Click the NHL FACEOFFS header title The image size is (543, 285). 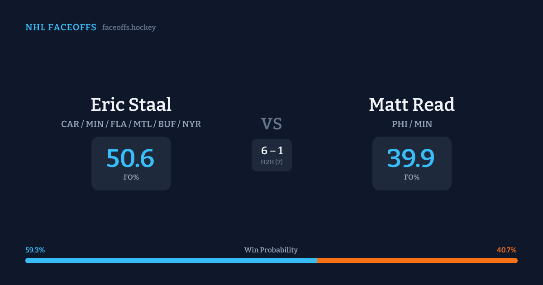pos(61,28)
